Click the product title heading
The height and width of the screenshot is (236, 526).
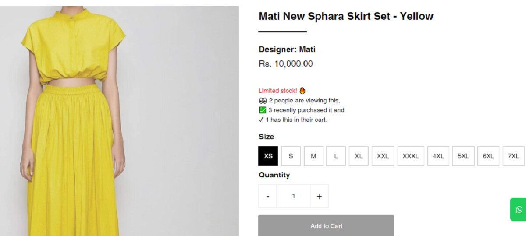[x=346, y=16]
